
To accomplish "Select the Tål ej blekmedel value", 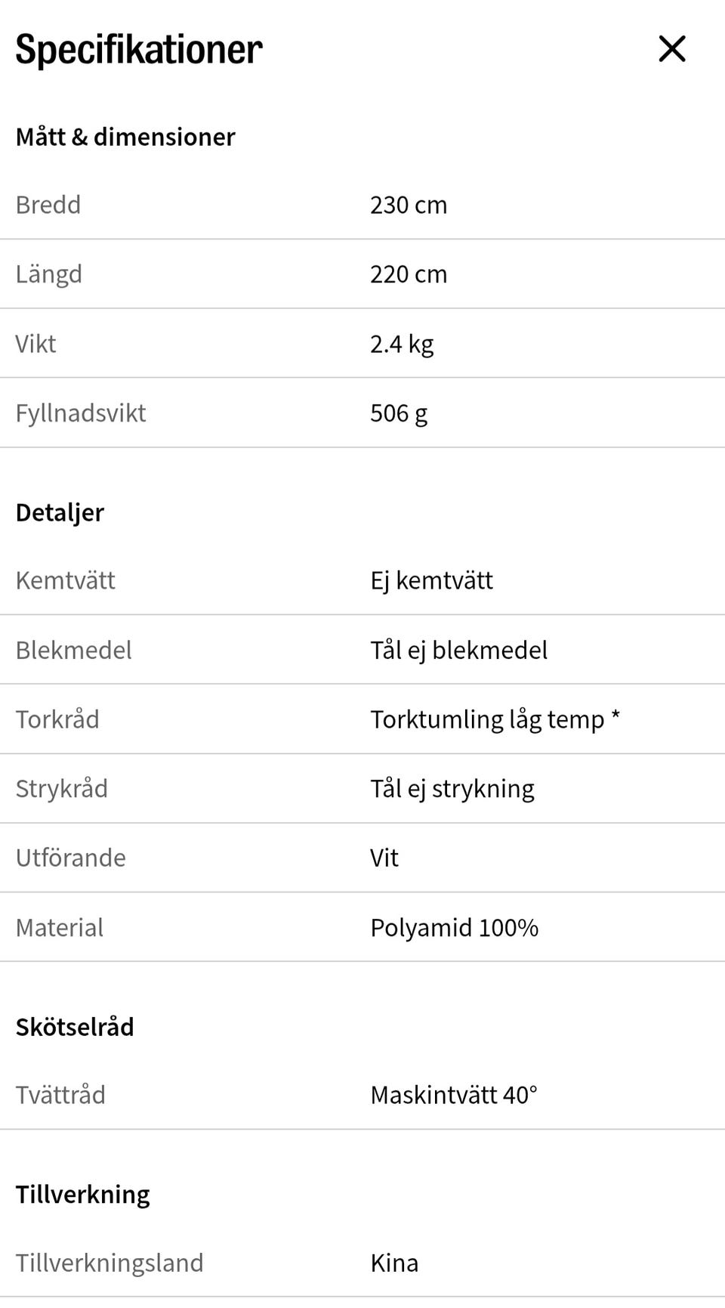I will coord(458,650).
